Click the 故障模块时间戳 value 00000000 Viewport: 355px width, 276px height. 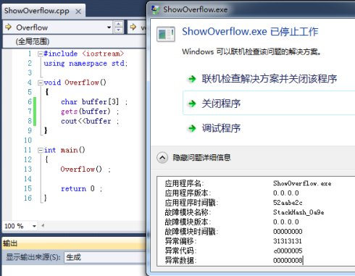(288, 232)
